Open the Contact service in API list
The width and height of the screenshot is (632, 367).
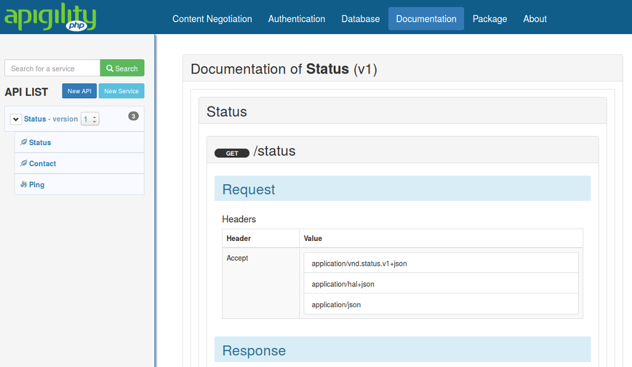click(43, 164)
